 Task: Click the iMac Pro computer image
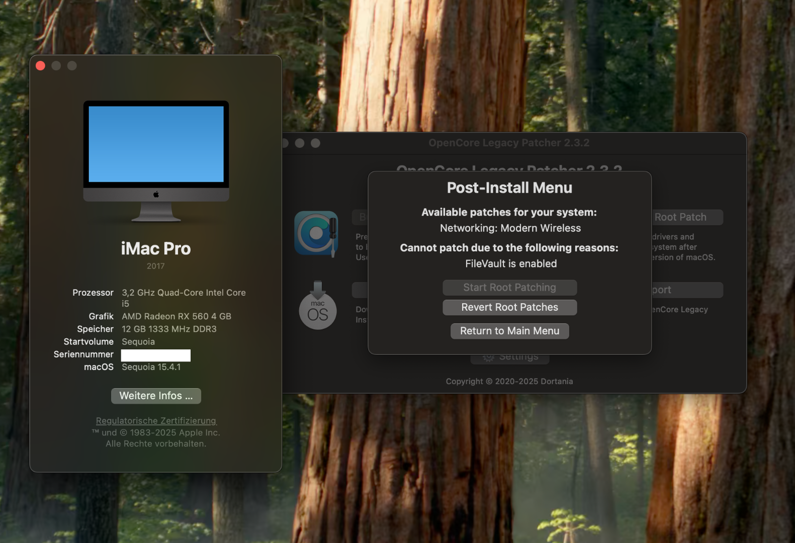[x=156, y=161]
